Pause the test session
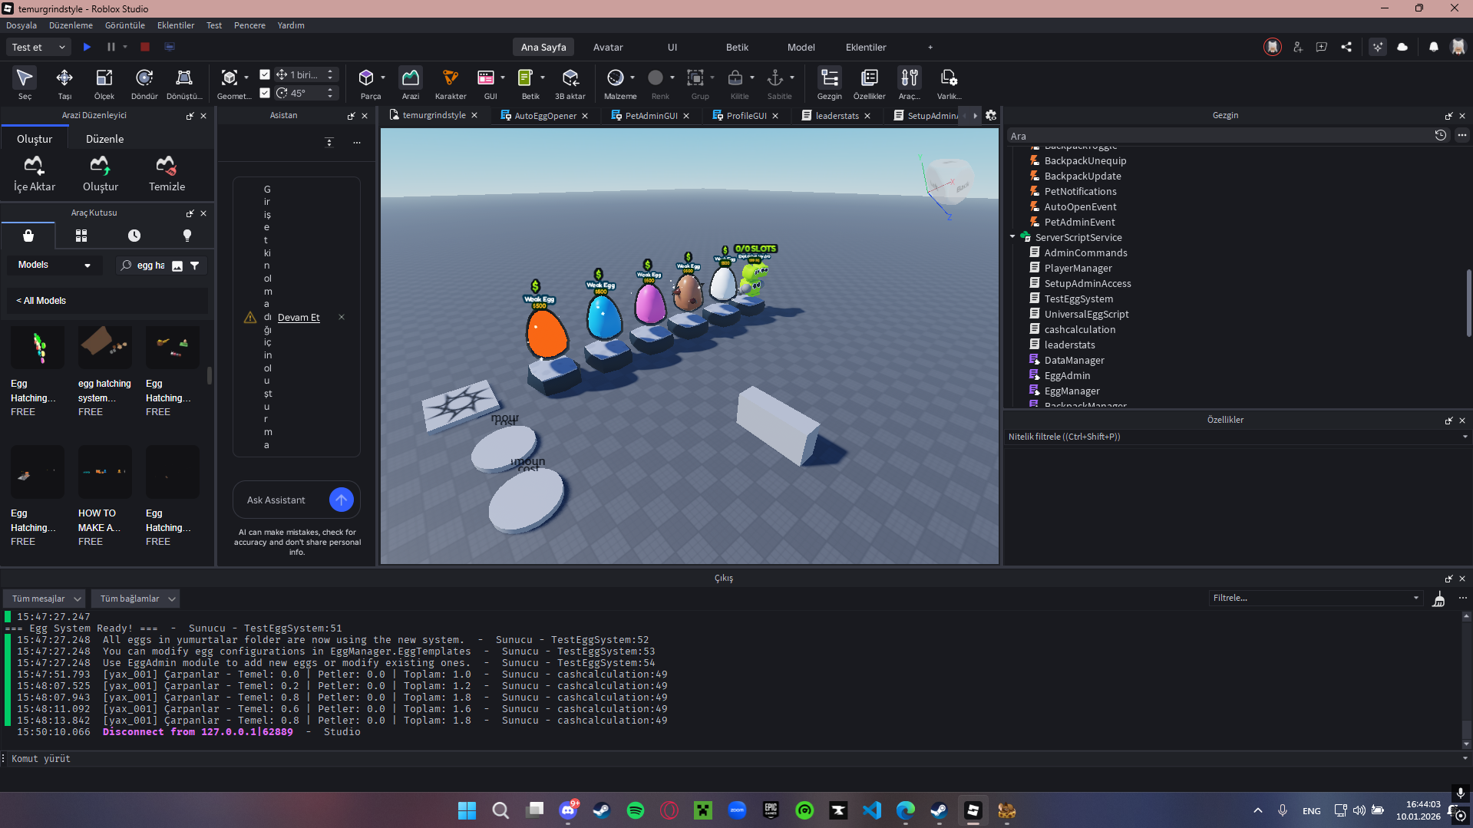The image size is (1473, 828). [x=111, y=47]
